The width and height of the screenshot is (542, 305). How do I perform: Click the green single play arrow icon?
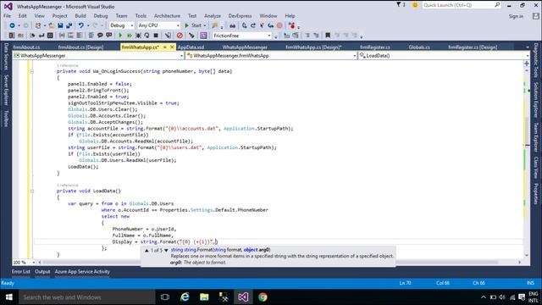click(x=120, y=36)
